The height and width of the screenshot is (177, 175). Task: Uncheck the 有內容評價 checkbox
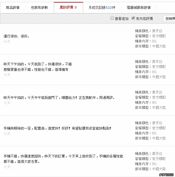point(133,18)
